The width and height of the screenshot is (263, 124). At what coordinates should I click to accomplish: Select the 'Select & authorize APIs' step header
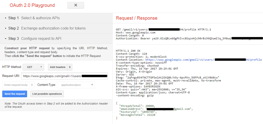[40, 18]
